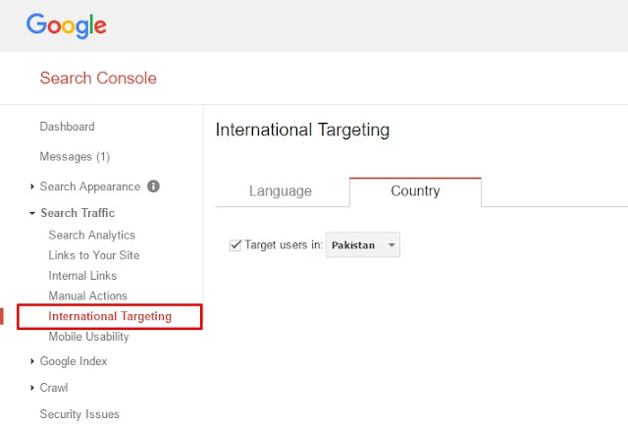Expand the Crawl section arrow

(x=32, y=388)
